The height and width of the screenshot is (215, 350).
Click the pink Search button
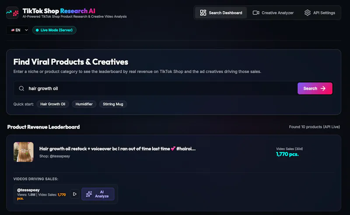(315, 88)
